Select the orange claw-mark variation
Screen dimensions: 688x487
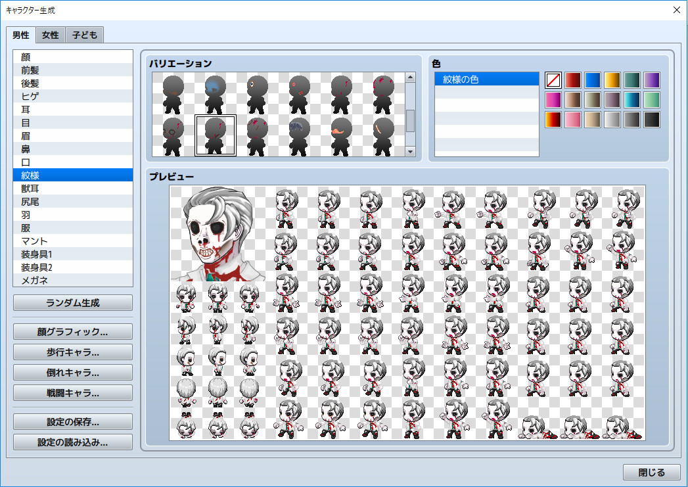click(384, 135)
